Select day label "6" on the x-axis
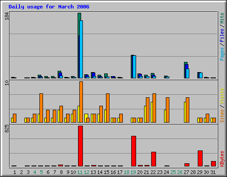Screen dimensions: 227x177 point(48,172)
